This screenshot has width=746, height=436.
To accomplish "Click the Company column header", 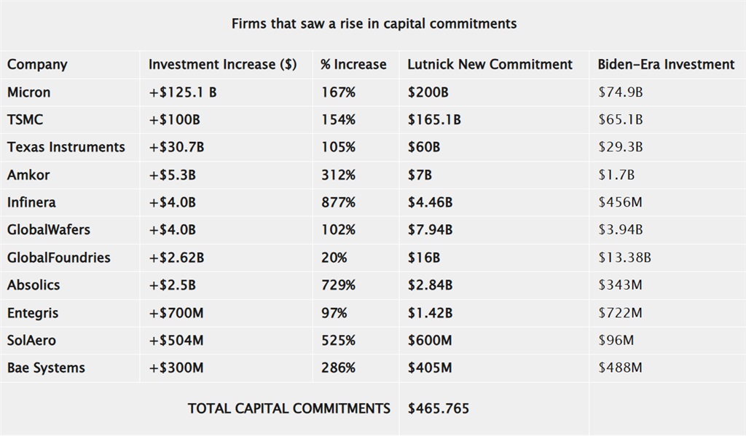I will [37, 64].
